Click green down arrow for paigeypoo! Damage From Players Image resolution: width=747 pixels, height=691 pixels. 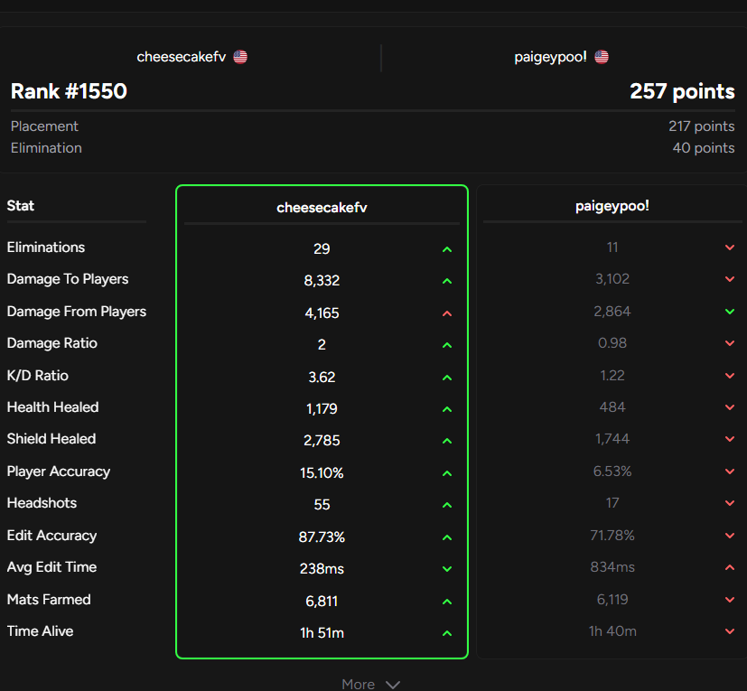tap(729, 312)
